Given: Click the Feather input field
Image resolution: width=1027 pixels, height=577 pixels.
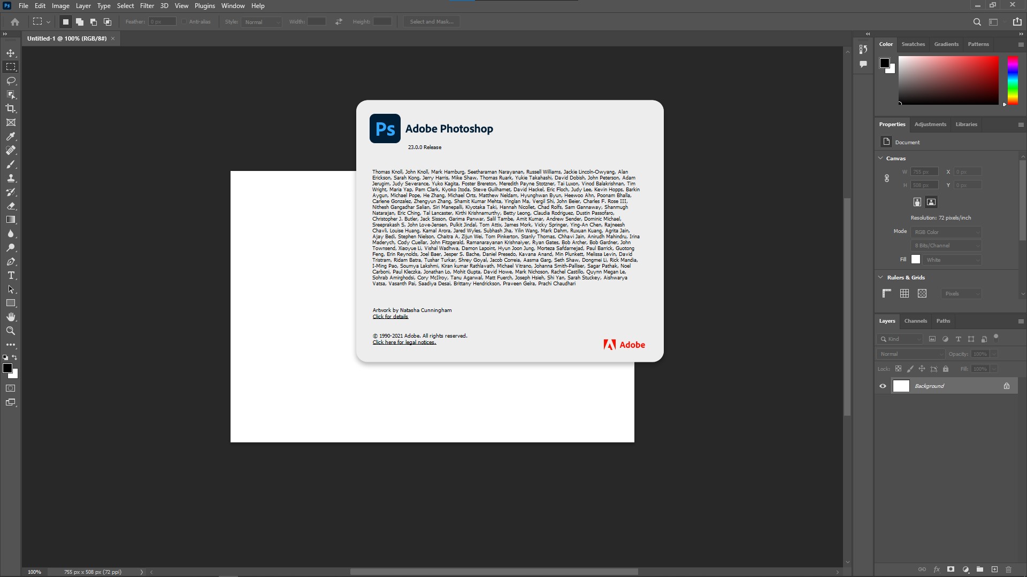Looking at the screenshot, I should click(x=162, y=22).
